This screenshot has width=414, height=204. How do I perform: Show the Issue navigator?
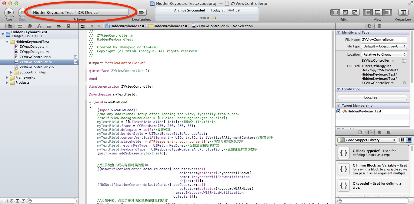pyautogui.click(x=39, y=26)
